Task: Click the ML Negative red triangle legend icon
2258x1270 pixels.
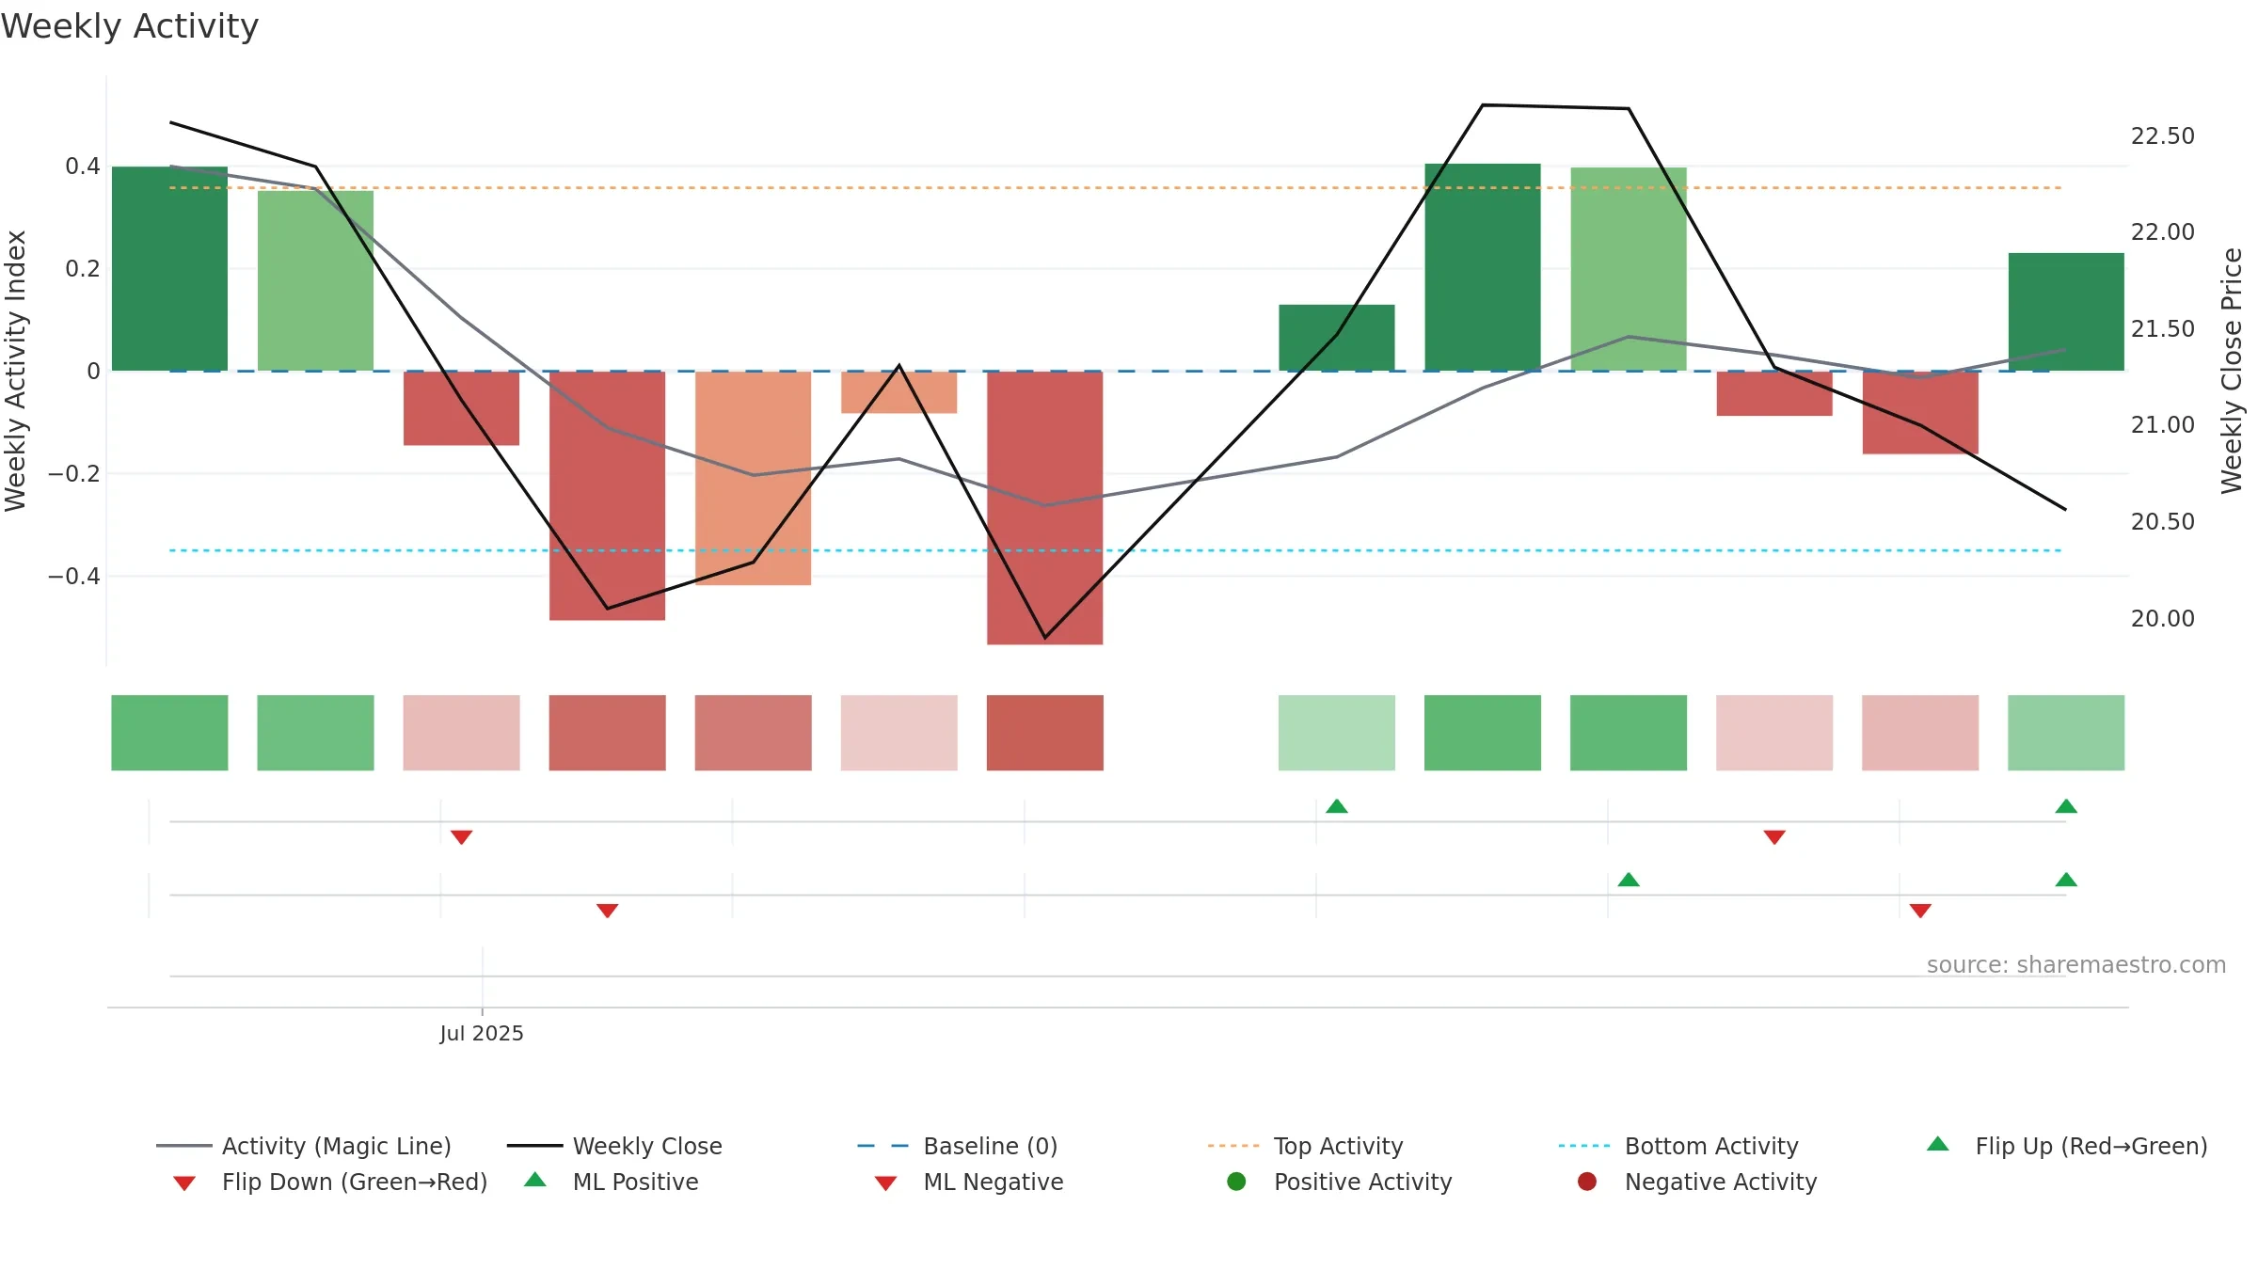Action: pos(885,1183)
